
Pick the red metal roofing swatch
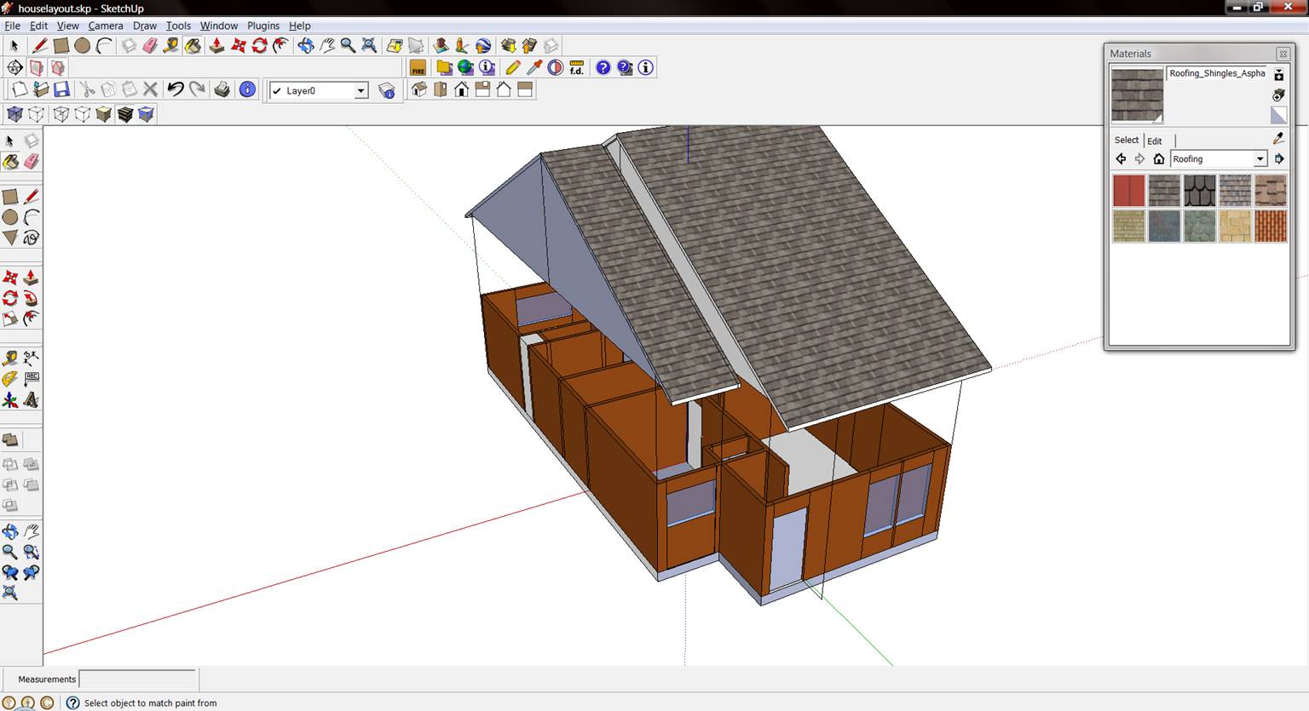pos(1128,191)
